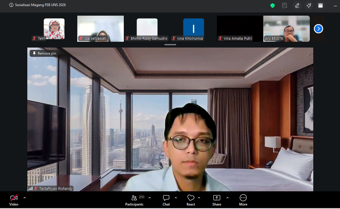The image size is (340, 209).
Task: Open the Chat panel
Action: (x=166, y=200)
